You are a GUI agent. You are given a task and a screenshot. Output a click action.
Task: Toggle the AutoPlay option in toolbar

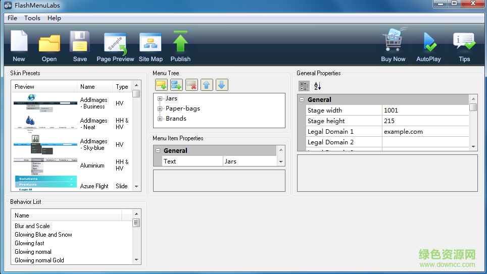tap(428, 42)
